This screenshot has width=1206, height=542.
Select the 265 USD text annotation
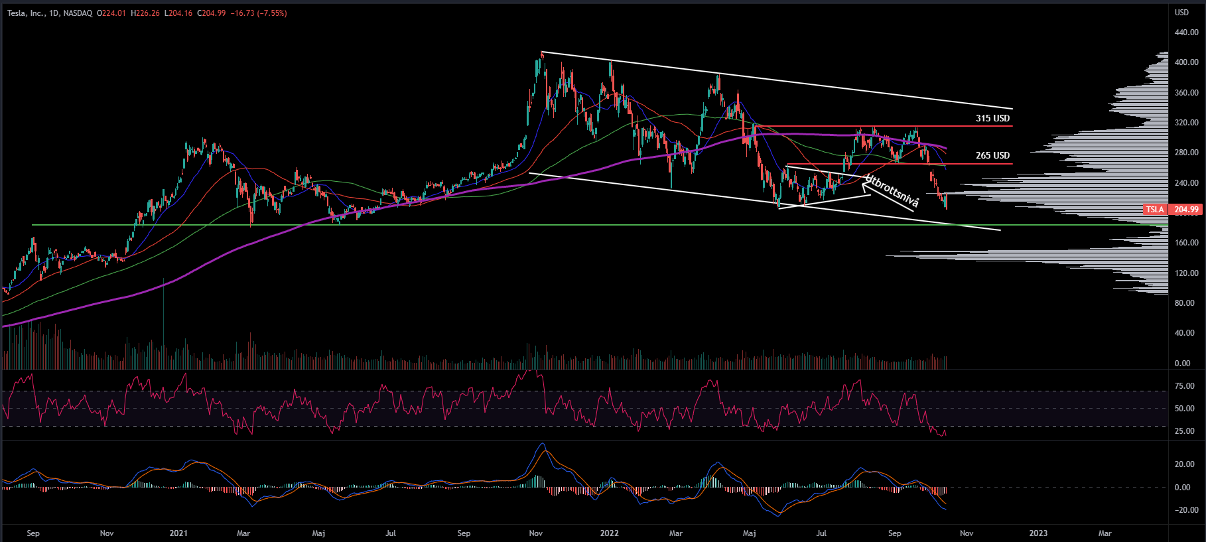992,155
